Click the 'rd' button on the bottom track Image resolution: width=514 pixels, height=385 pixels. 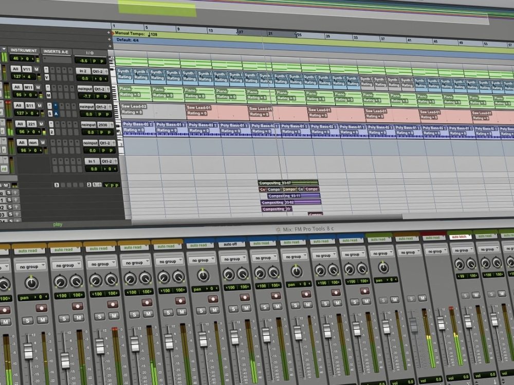[x=4, y=169]
